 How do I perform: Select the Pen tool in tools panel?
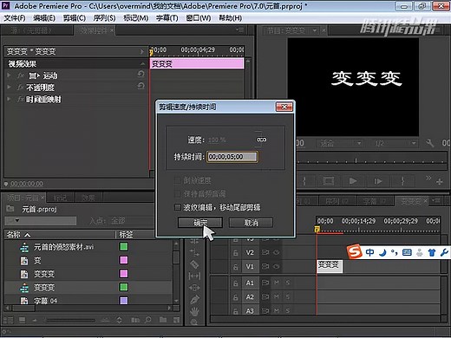[194, 299]
